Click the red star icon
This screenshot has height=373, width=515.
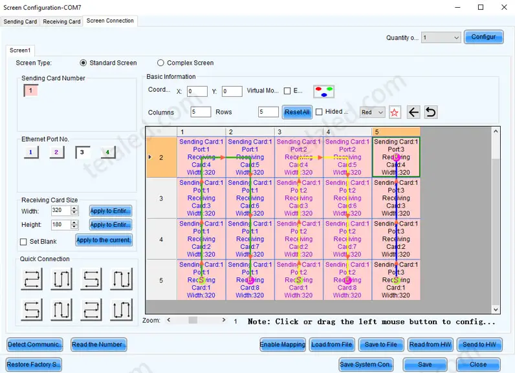[395, 112]
